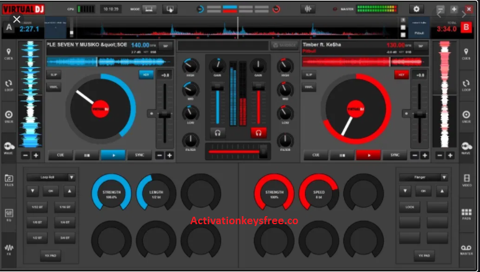Select the 1/16 BT loop roll pad
Viewport: 480px width, 272px height.
pos(65,207)
